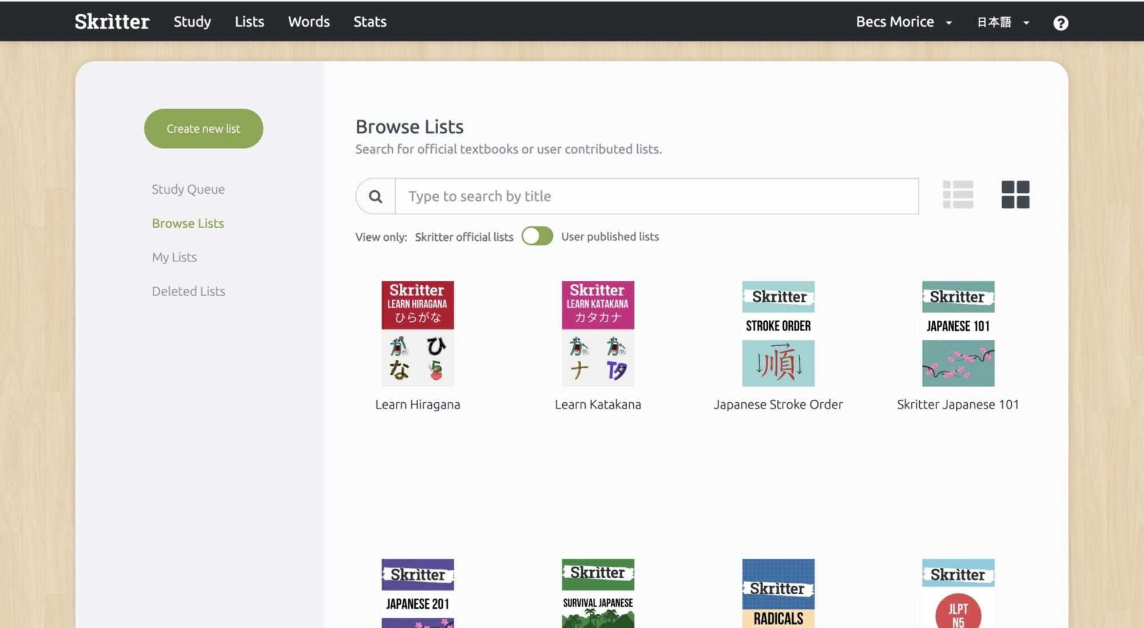
Task: Expand the Becs Morice account dropdown
Action: click(x=904, y=22)
